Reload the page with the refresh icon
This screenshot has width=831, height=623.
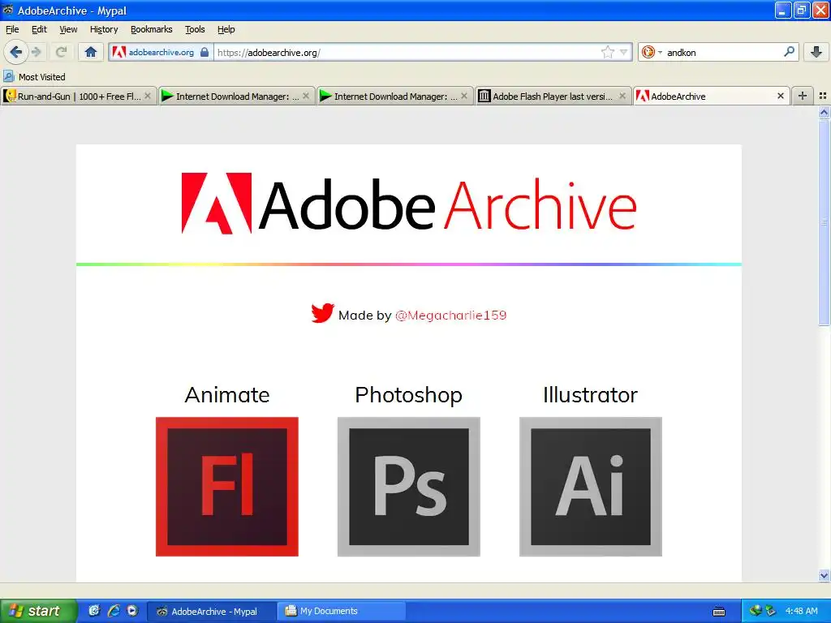61,52
